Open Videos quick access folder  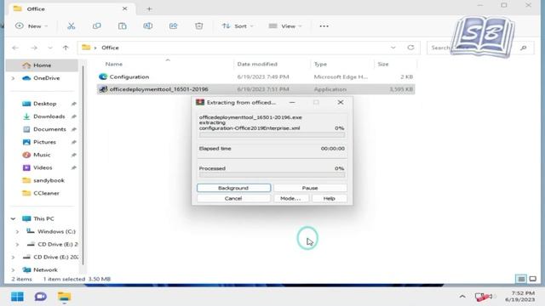pos(43,168)
